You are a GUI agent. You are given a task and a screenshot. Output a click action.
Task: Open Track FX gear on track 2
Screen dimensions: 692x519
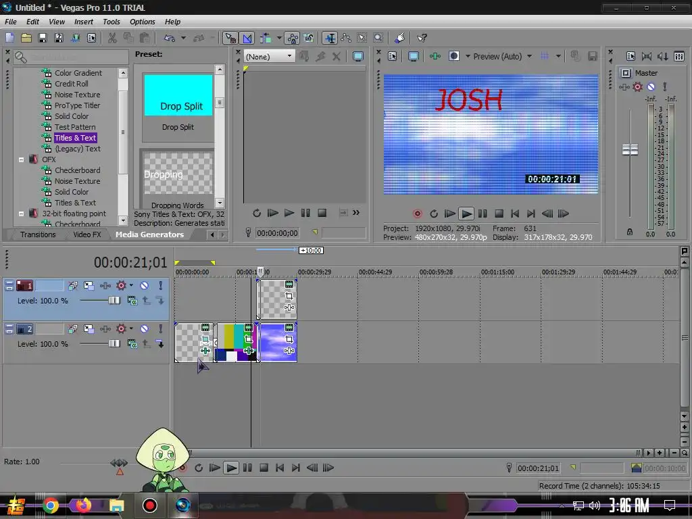[x=121, y=329]
